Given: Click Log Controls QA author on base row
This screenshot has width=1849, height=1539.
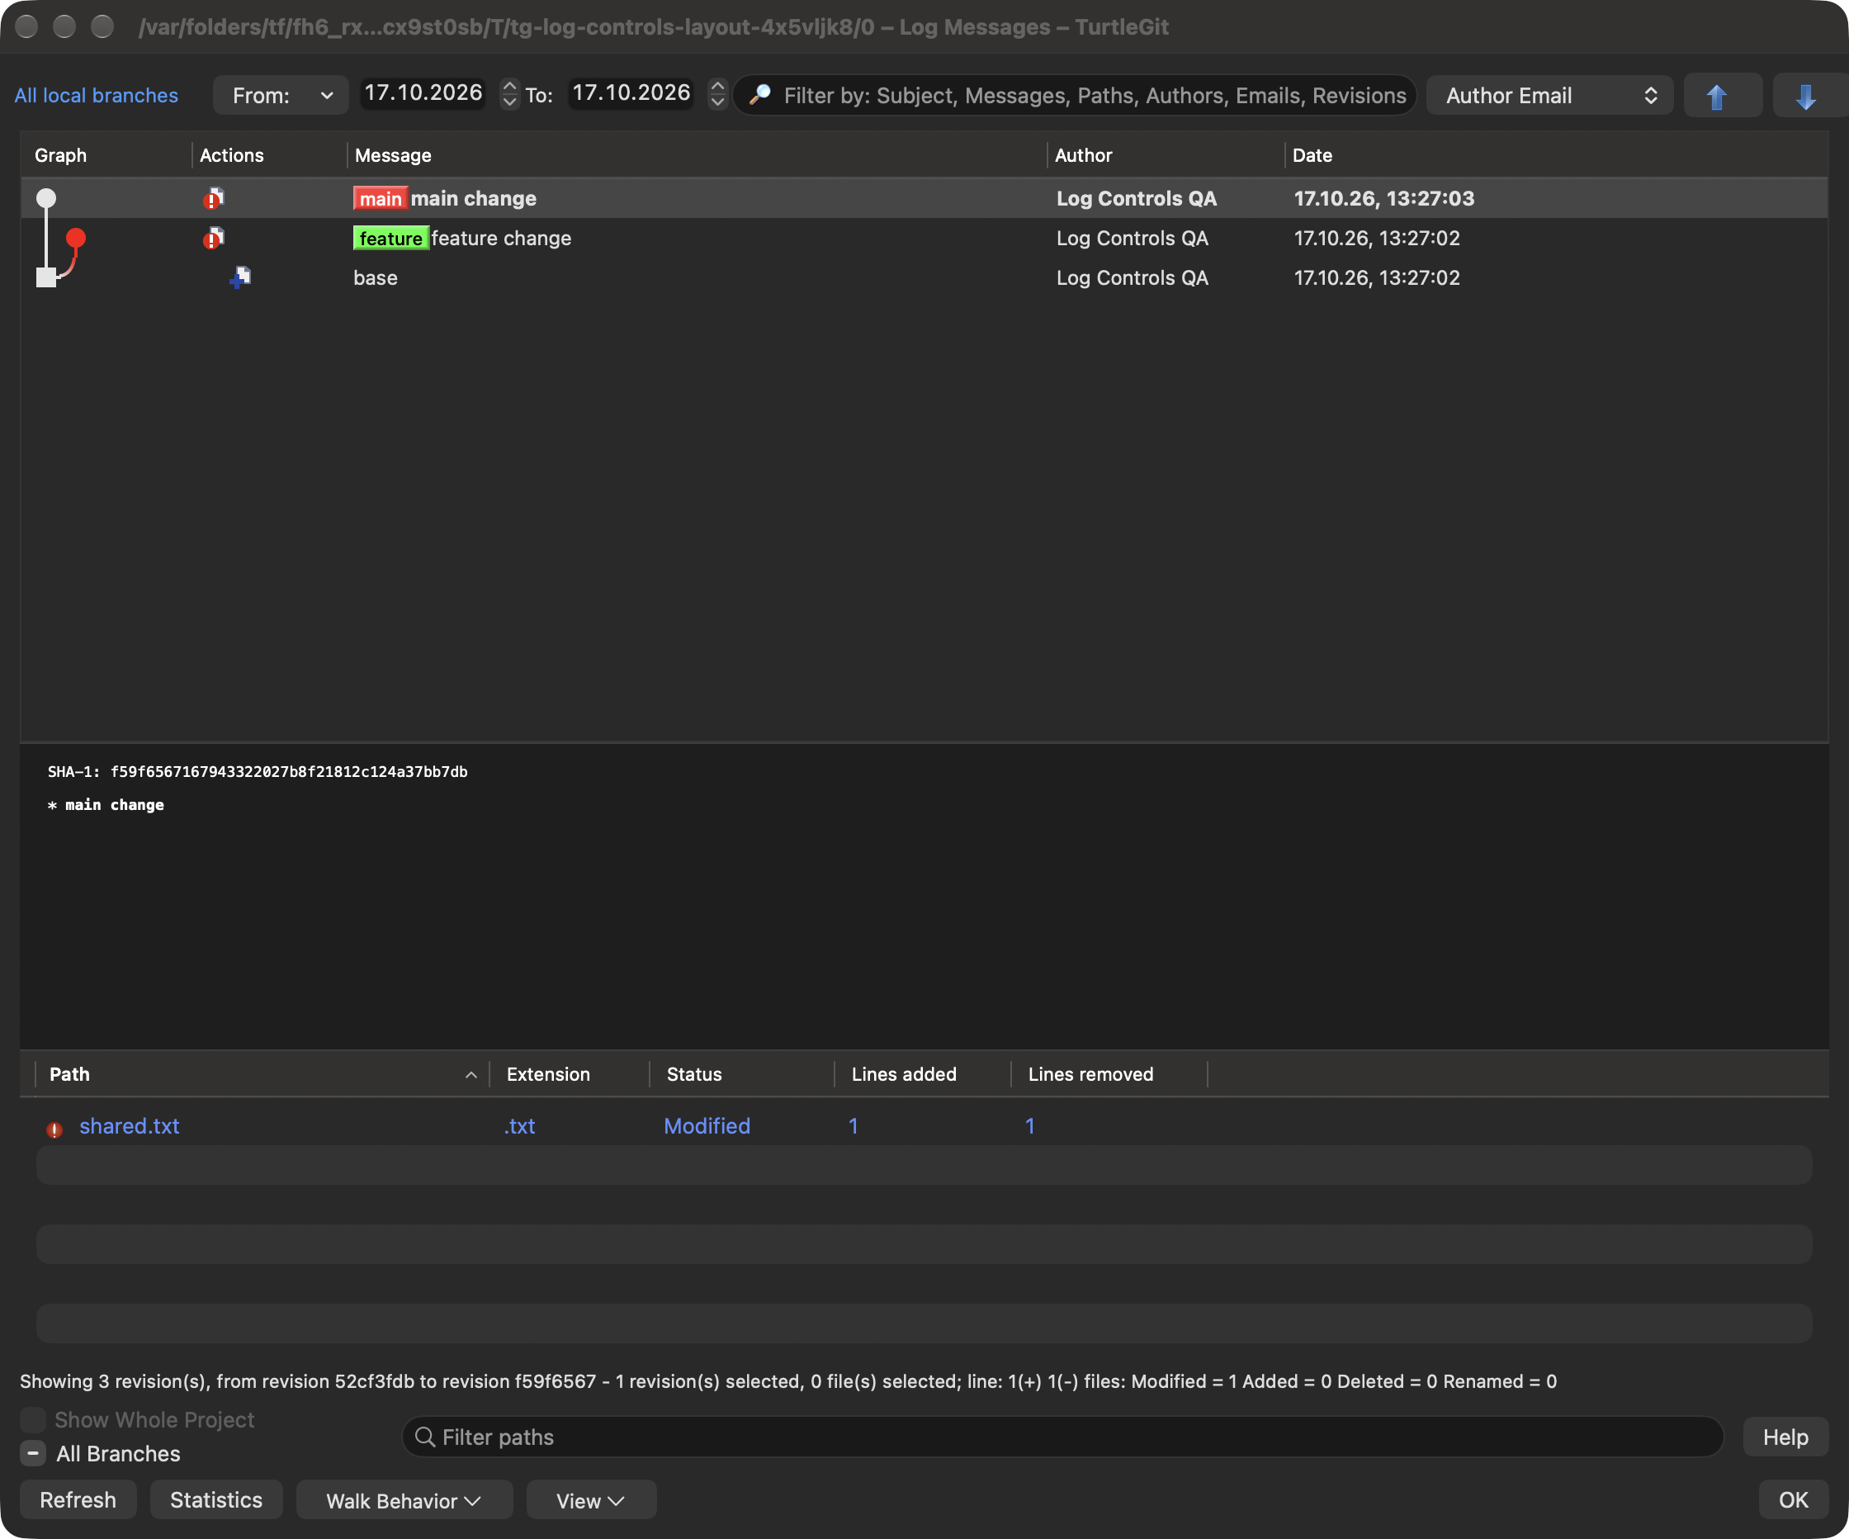Looking at the screenshot, I should (1132, 277).
